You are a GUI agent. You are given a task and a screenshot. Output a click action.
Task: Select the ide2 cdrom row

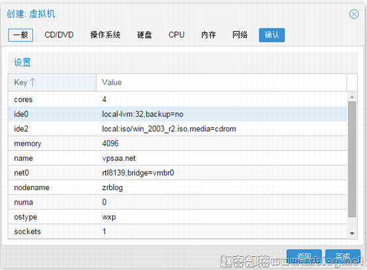coord(177,129)
